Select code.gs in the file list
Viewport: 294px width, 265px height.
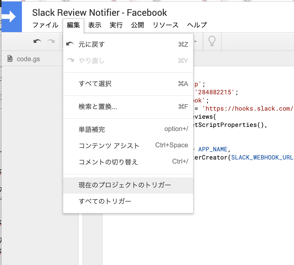[28, 59]
